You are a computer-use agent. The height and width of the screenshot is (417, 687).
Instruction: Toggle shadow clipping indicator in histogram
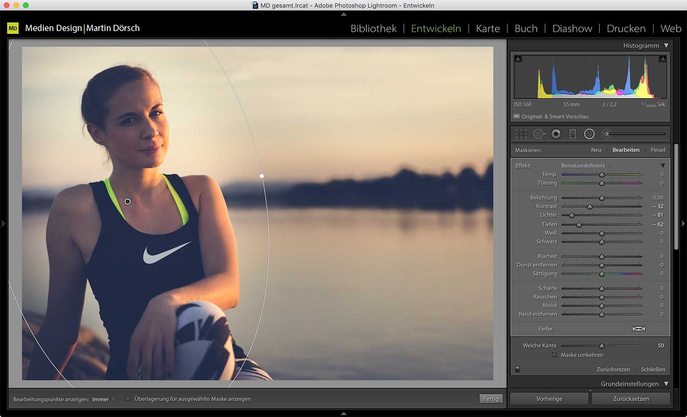[518, 59]
